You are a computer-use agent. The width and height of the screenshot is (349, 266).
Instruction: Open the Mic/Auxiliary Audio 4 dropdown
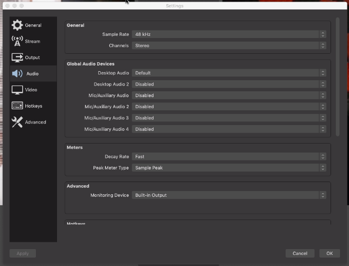click(x=229, y=129)
